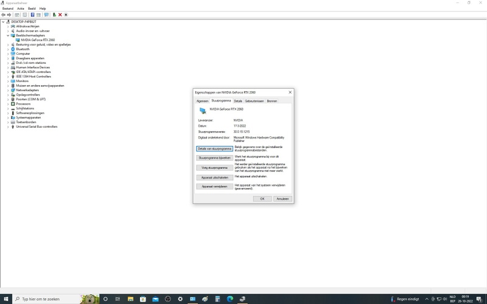Open the Beeld menu
Image resolution: width=487 pixels, height=304 pixels.
click(x=32, y=9)
